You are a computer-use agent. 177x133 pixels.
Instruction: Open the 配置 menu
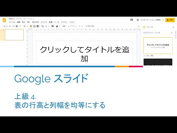pos(51,22)
